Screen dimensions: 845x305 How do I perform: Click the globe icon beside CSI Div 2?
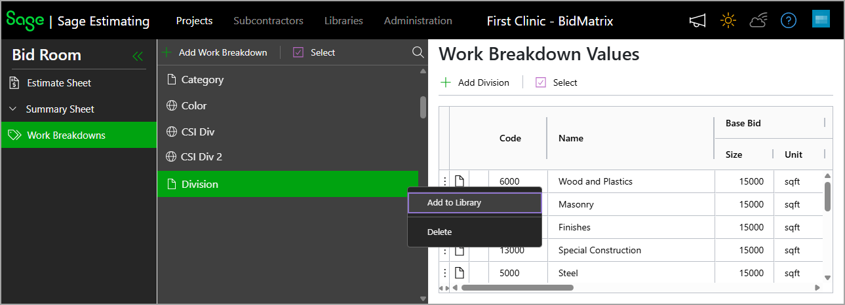tap(172, 157)
